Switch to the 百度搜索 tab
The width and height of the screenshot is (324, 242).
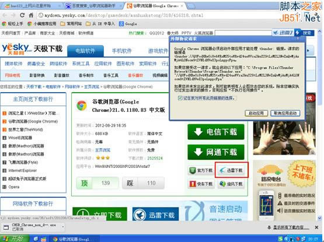click(x=93, y=6)
